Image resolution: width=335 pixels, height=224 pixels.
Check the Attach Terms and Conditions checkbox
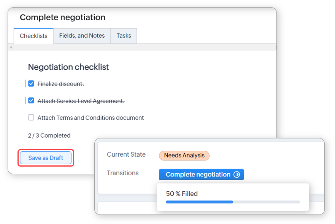[31, 118]
